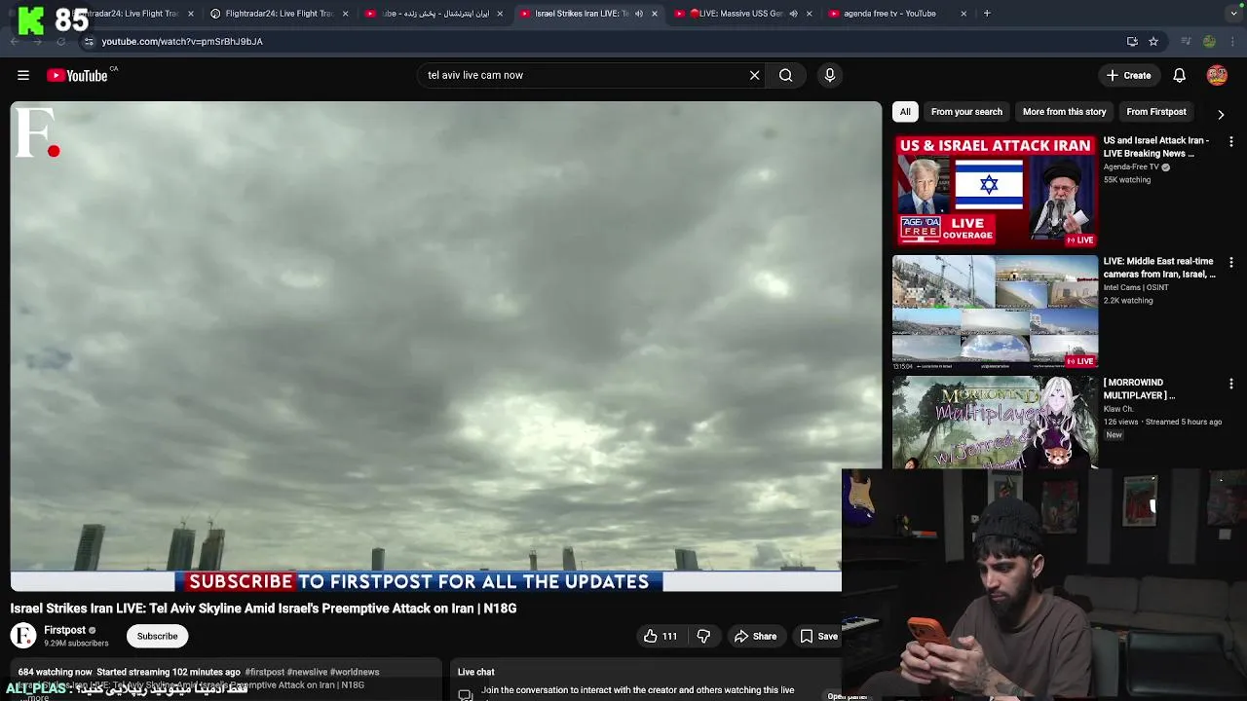Share the live video

click(x=755, y=636)
